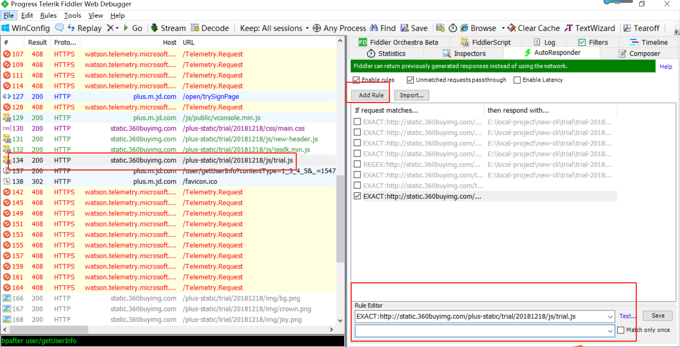Open WinConfig from the toolbar
The width and height of the screenshot is (680, 347).
(x=25, y=28)
